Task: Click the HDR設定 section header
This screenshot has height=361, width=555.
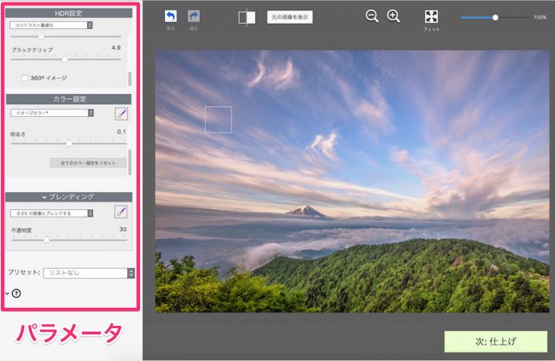Action: (x=68, y=13)
